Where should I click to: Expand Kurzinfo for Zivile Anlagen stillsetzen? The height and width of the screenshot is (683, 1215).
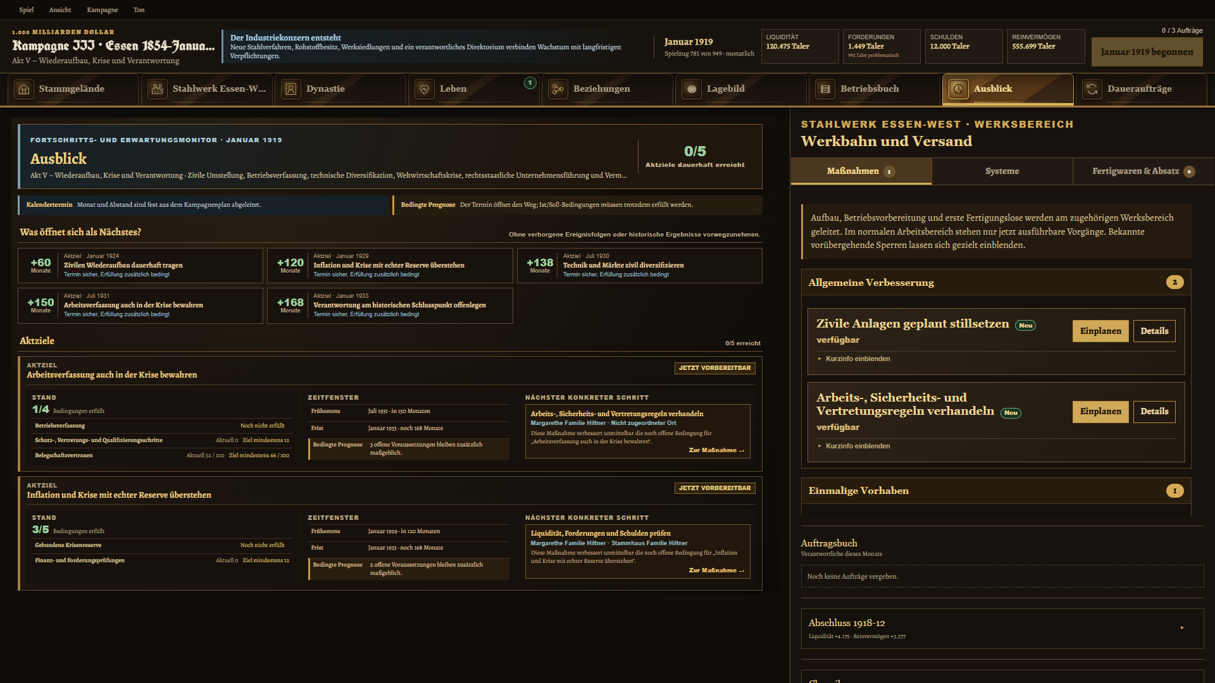(x=854, y=359)
